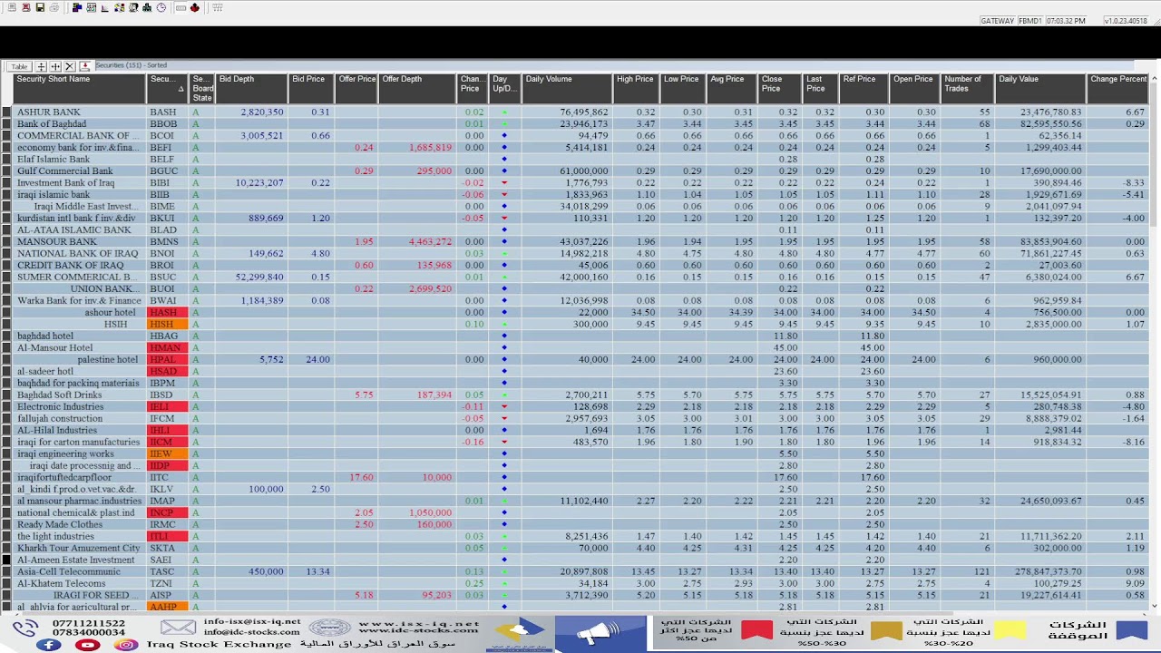
Task: Select the Asia-Cell Telecommunic row name
Action: coord(69,572)
